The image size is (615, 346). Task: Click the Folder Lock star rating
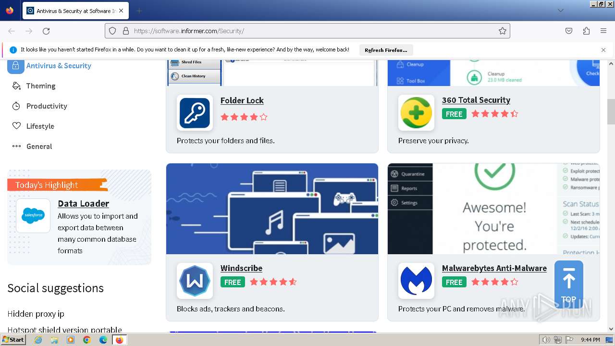[244, 117]
